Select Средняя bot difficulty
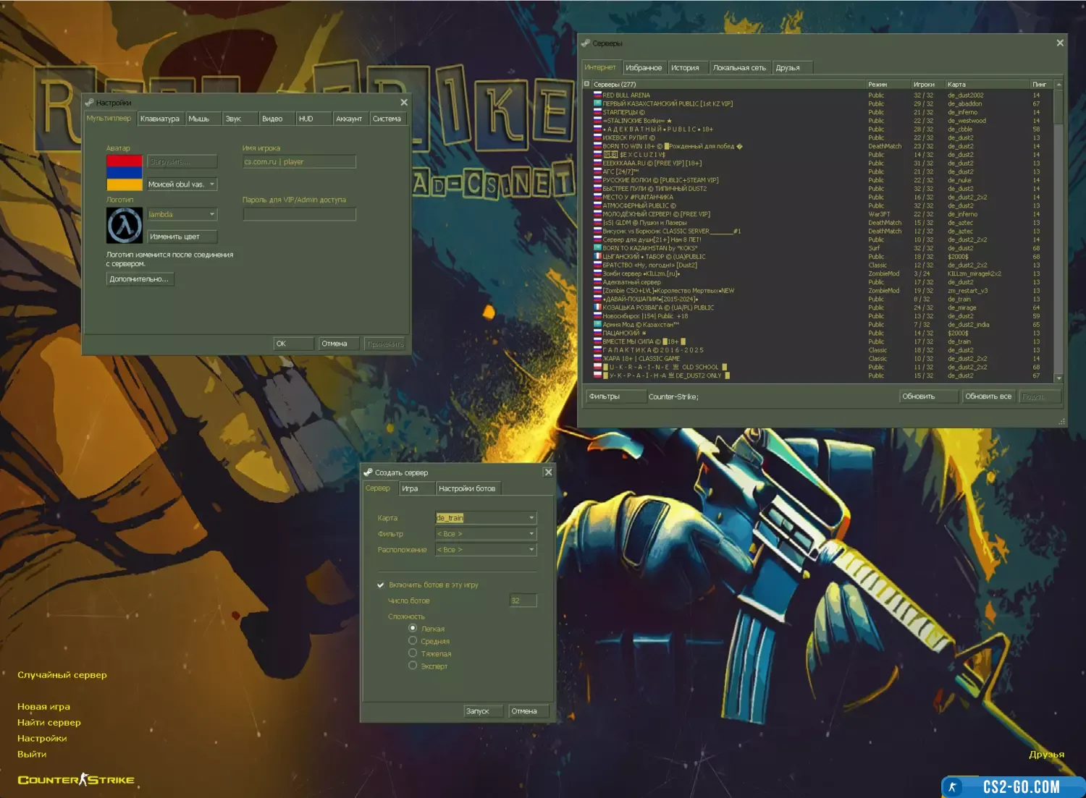This screenshot has width=1086, height=798. (x=413, y=641)
